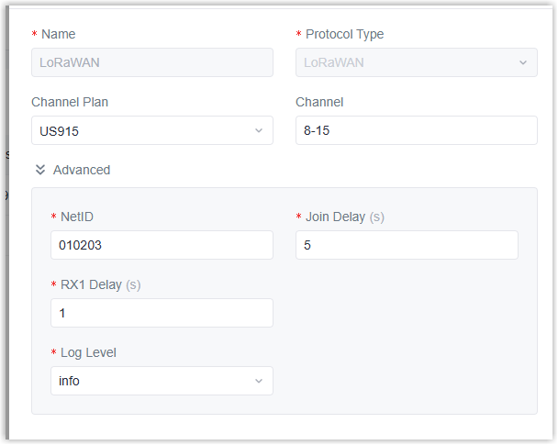558x445 pixels.
Task: Click the Log Level label text
Action: coord(88,352)
